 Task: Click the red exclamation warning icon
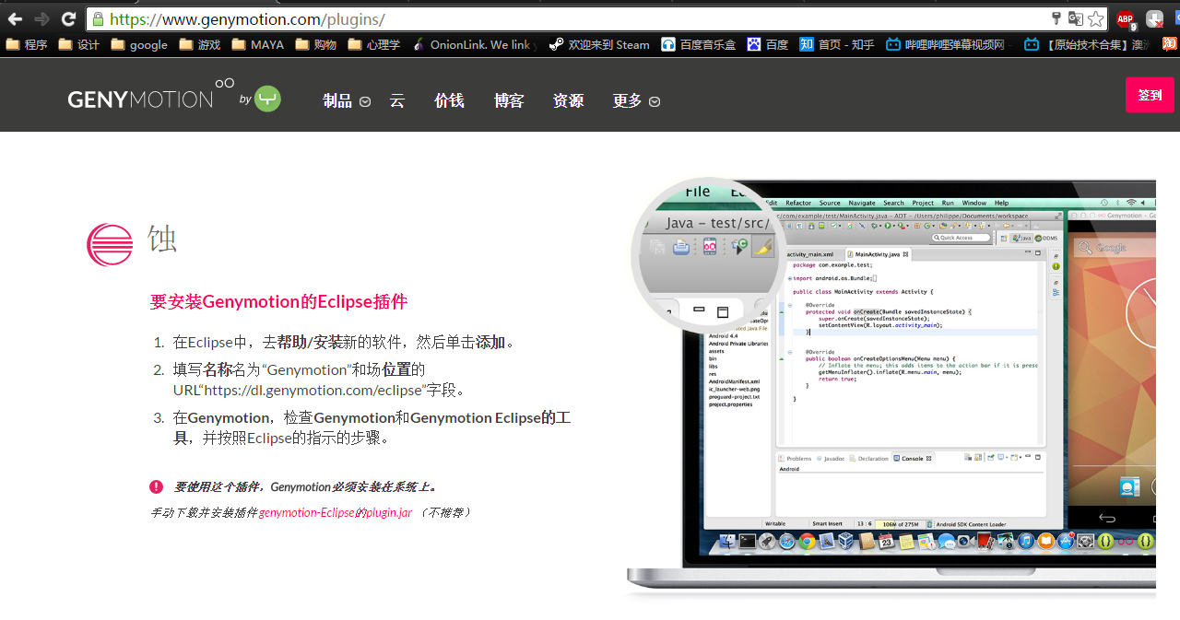point(157,486)
